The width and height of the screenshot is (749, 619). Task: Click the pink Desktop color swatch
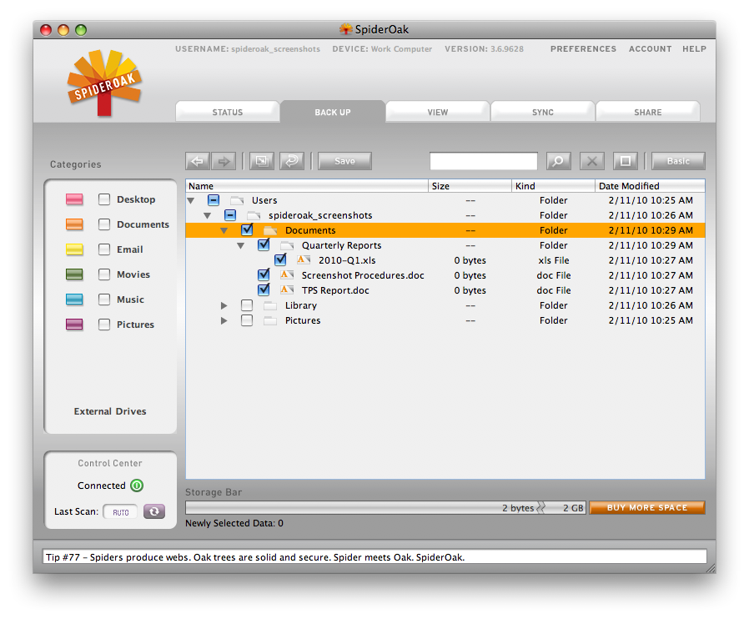[x=74, y=199]
